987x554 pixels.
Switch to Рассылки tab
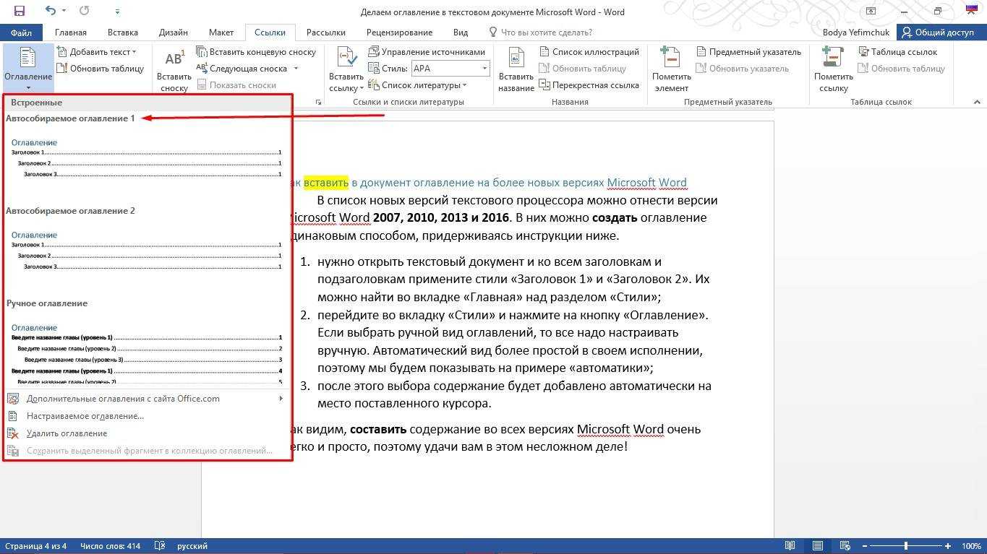click(x=325, y=33)
